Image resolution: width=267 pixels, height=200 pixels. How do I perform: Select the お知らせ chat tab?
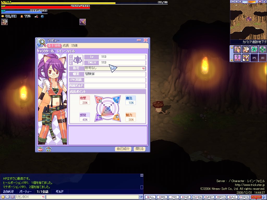point(9,192)
